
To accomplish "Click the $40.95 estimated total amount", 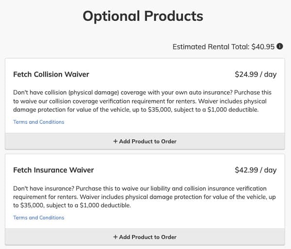I will pyautogui.click(x=263, y=47).
